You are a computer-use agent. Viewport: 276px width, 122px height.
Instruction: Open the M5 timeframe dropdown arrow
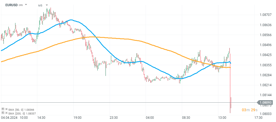[47, 5]
